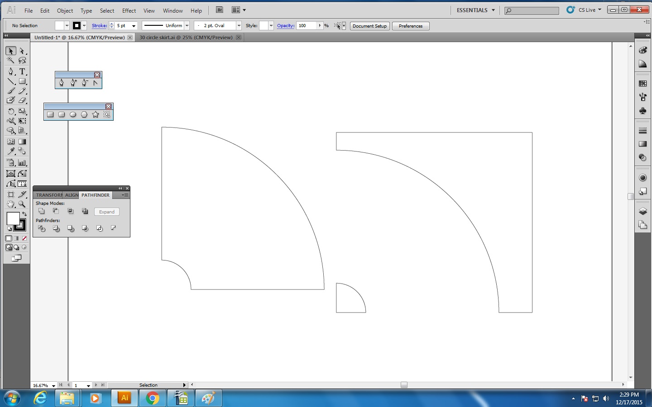
Task: Switch to TRANSFORM panel tab
Action: [x=49, y=195]
